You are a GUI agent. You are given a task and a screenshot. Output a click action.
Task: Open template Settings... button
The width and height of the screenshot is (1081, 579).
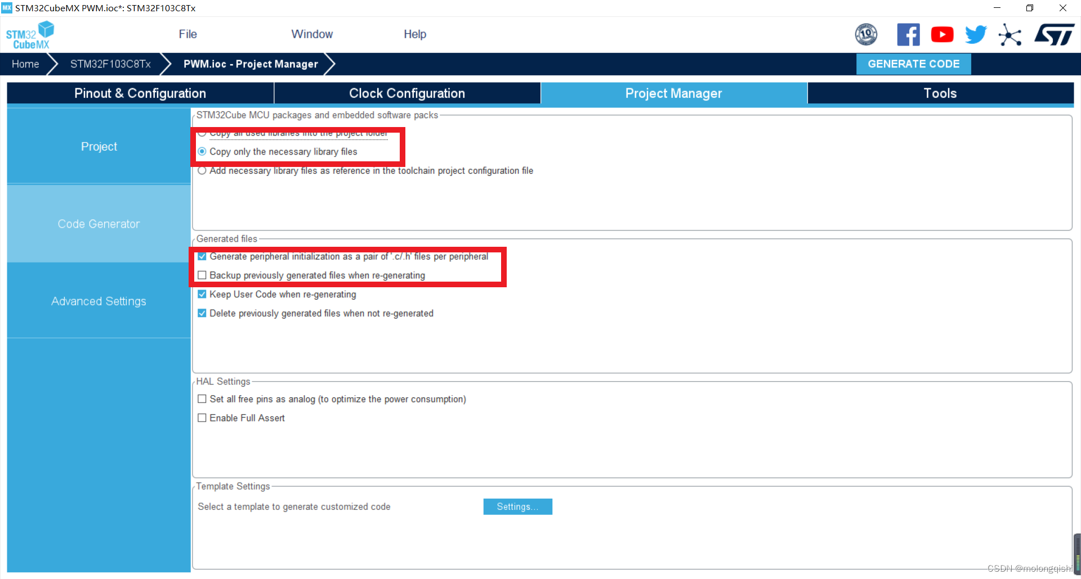pos(517,506)
